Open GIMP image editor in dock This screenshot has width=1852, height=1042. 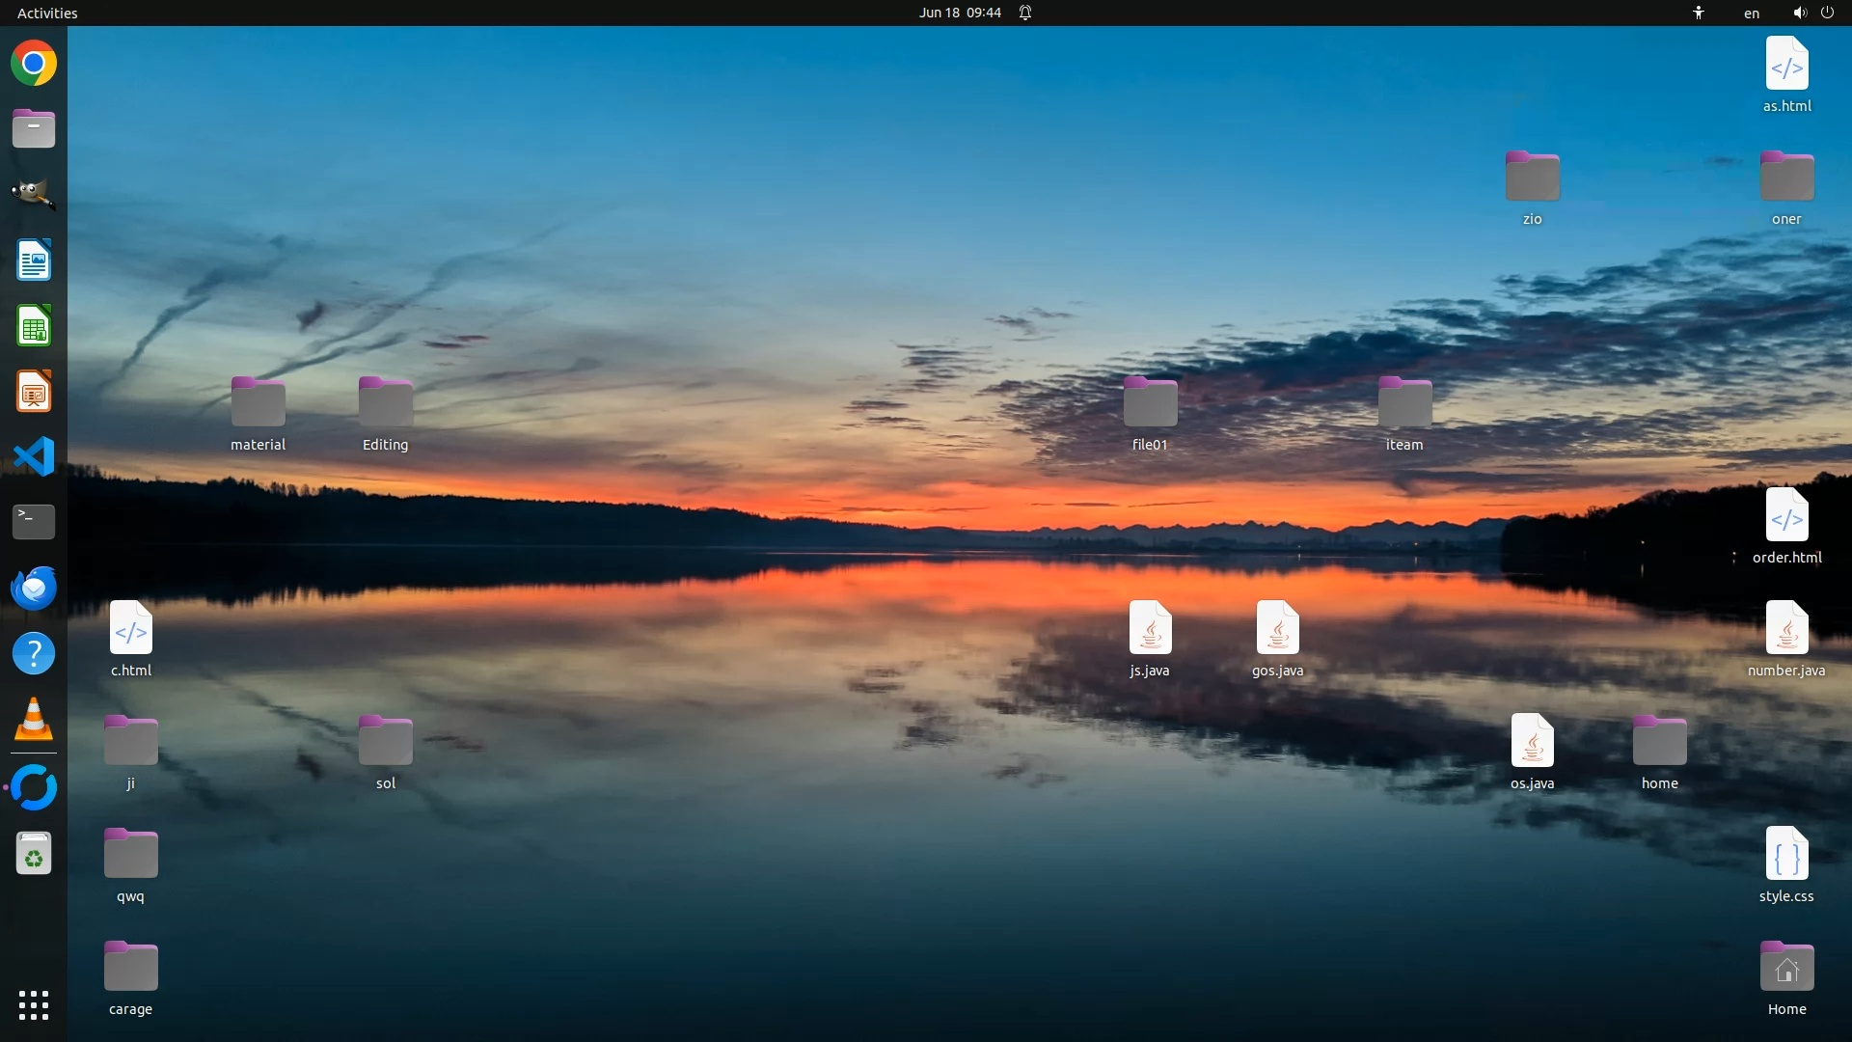click(x=34, y=194)
